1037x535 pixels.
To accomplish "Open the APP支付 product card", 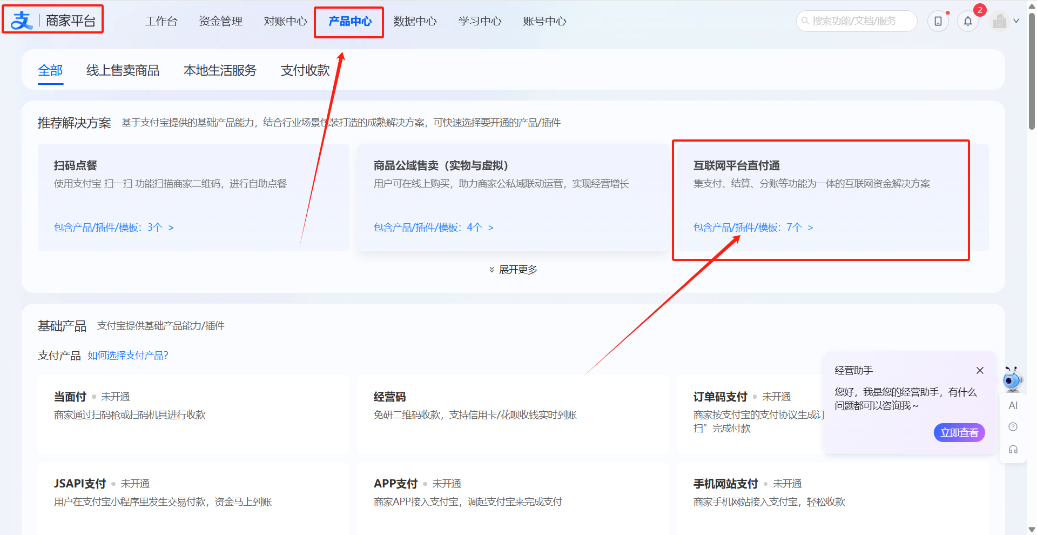I will 513,498.
